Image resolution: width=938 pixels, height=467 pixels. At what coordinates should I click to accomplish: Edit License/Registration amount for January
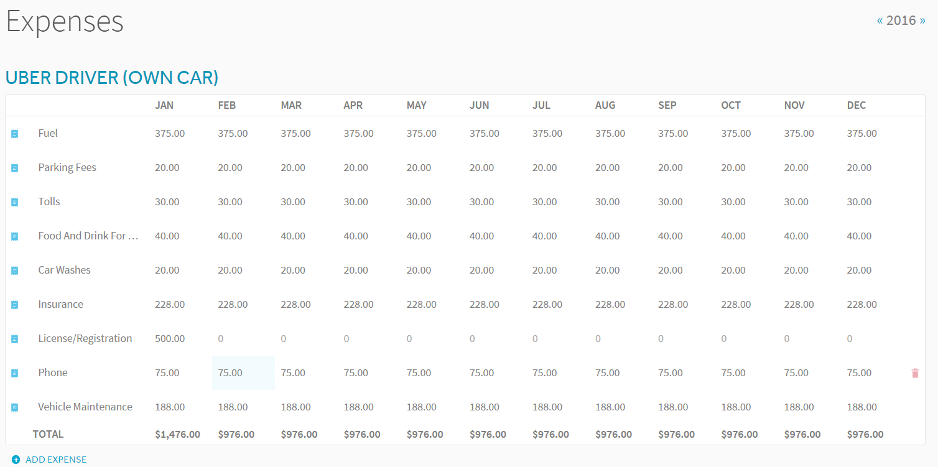(170, 339)
